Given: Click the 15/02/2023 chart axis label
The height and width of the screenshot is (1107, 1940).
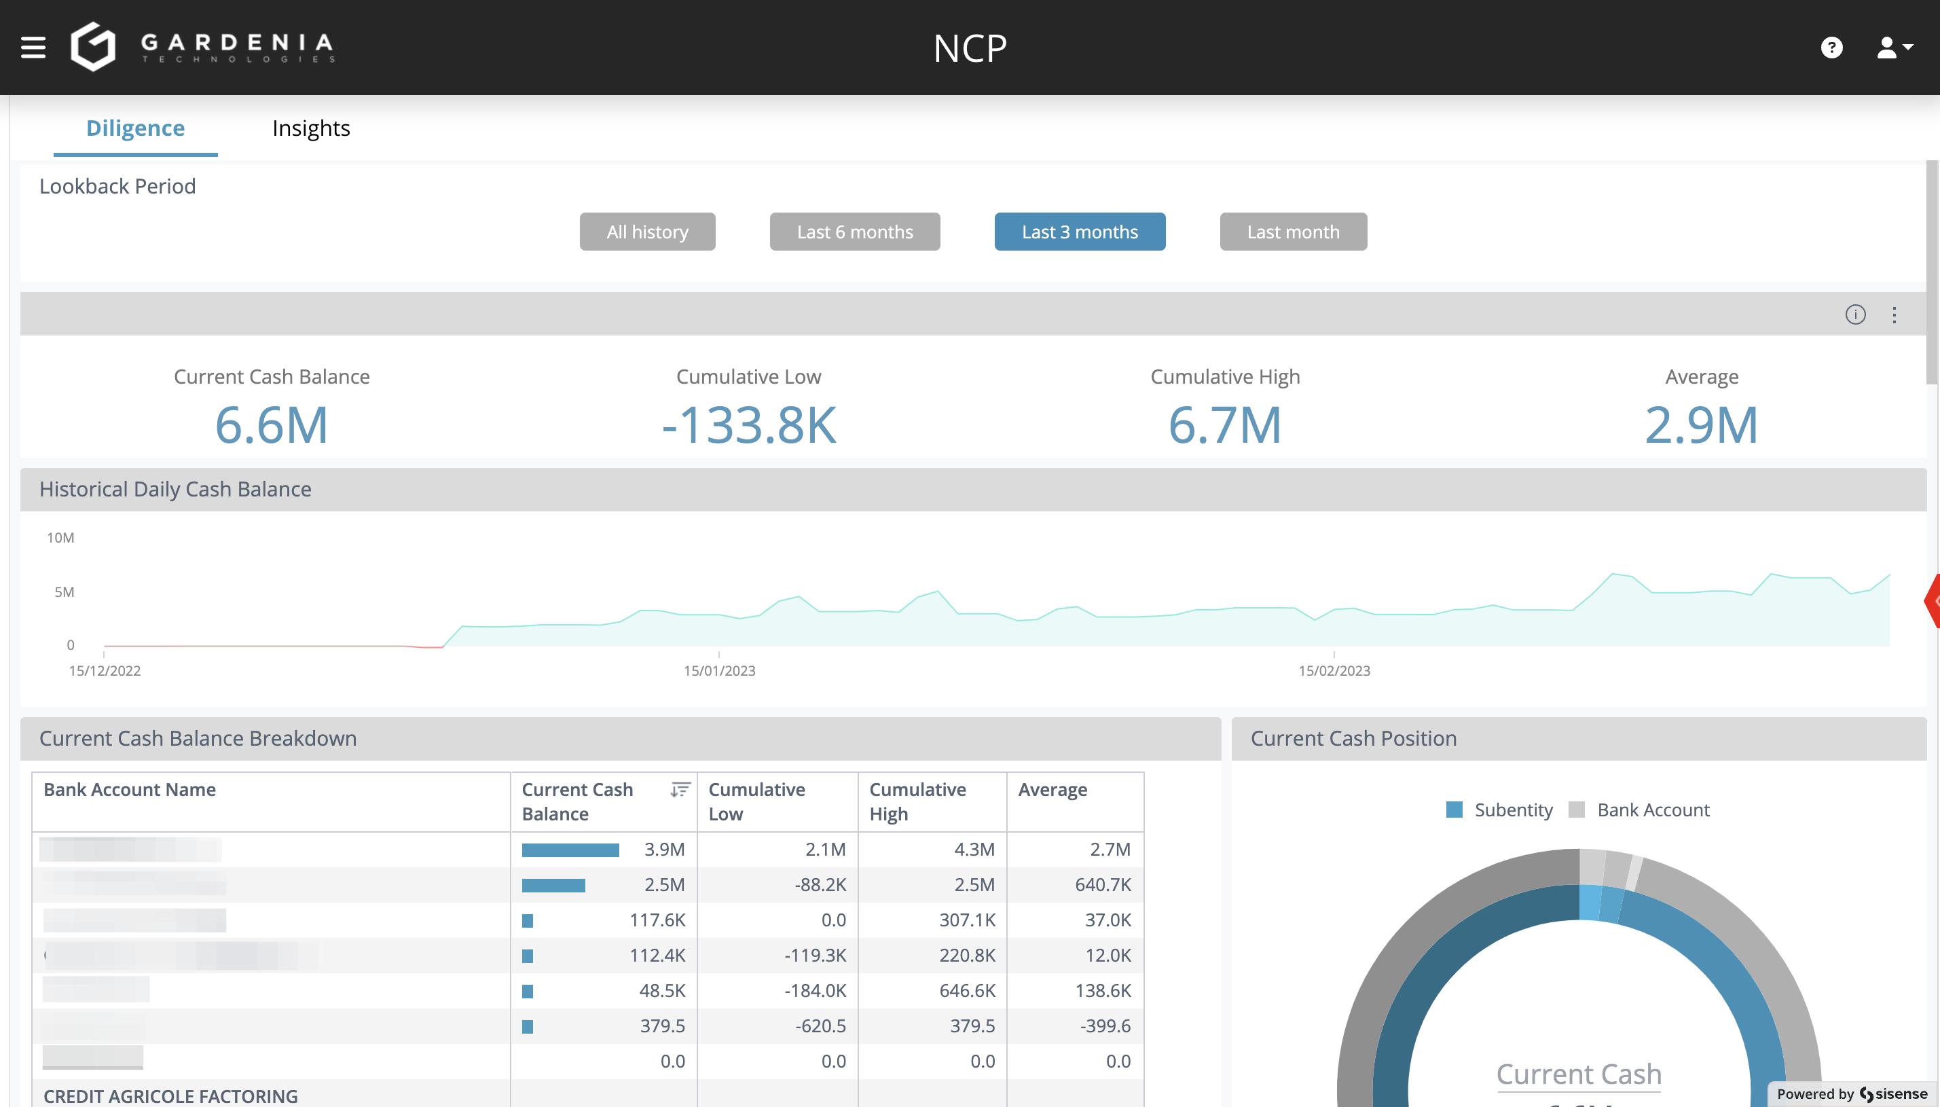Looking at the screenshot, I should pyautogui.click(x=1334, y=670).
